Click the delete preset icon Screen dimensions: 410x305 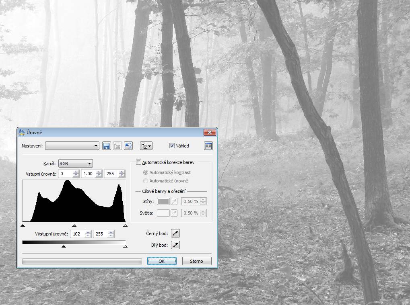(x=117, y=146)
